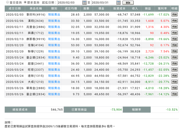This screenshot has height=128, width=183.
Task: Click the 總投資成本 label
Action: [20, 109]
